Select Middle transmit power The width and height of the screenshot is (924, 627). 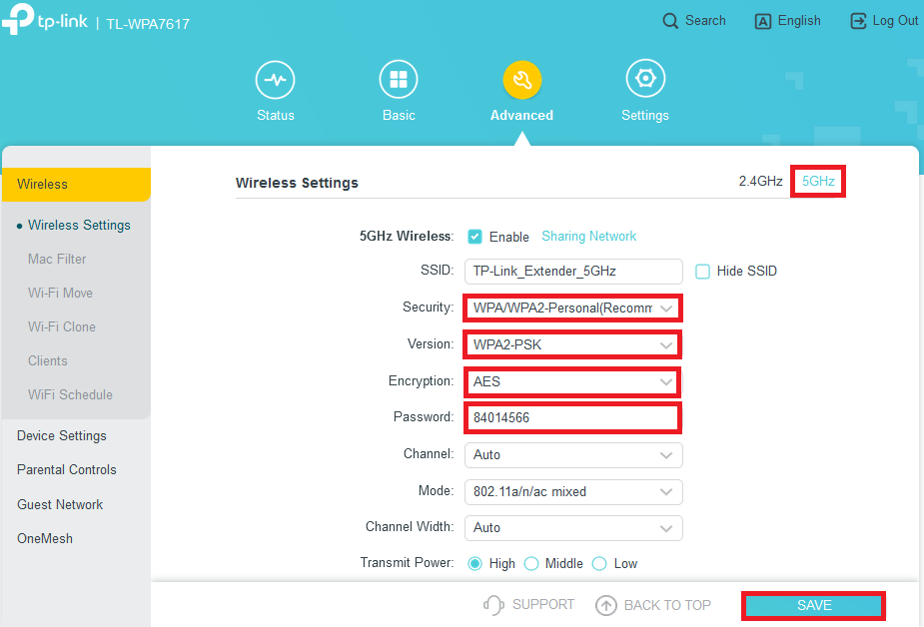tap(531, 563)
